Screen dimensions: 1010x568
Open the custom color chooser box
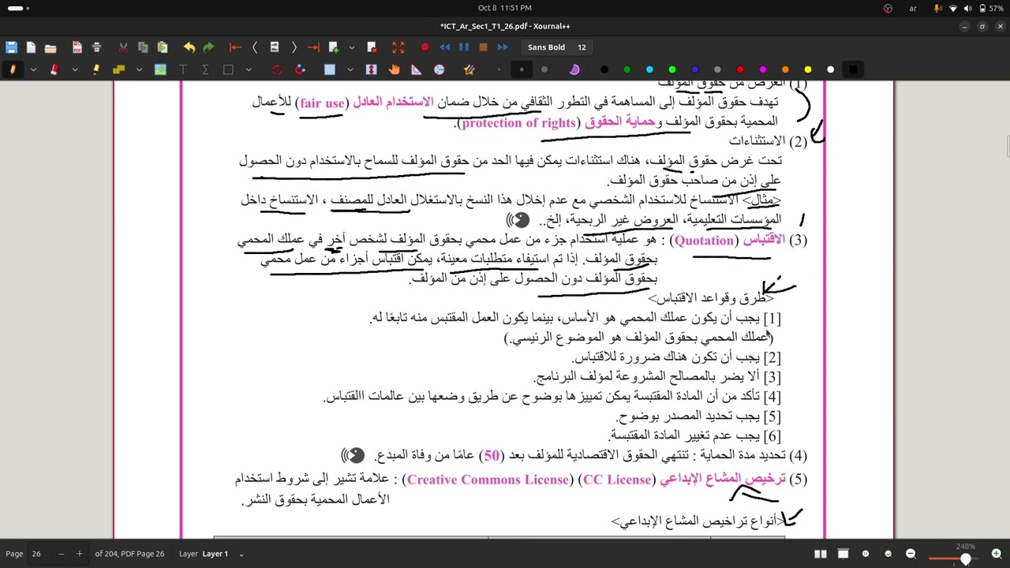[852, 69]
